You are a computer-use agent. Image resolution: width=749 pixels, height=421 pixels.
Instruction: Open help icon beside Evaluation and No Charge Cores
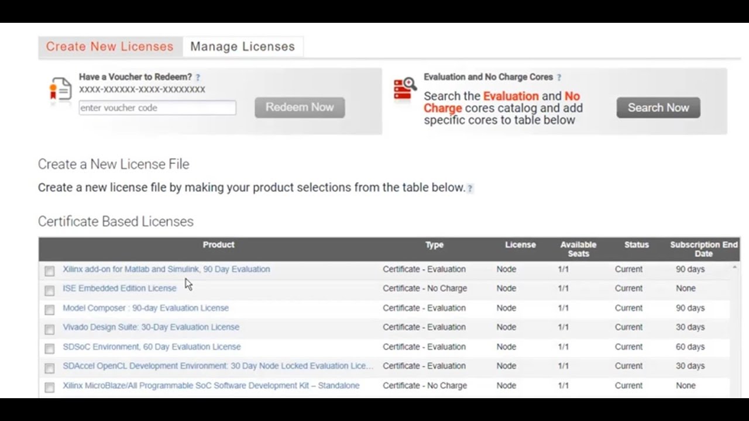(x=559, y=77)
